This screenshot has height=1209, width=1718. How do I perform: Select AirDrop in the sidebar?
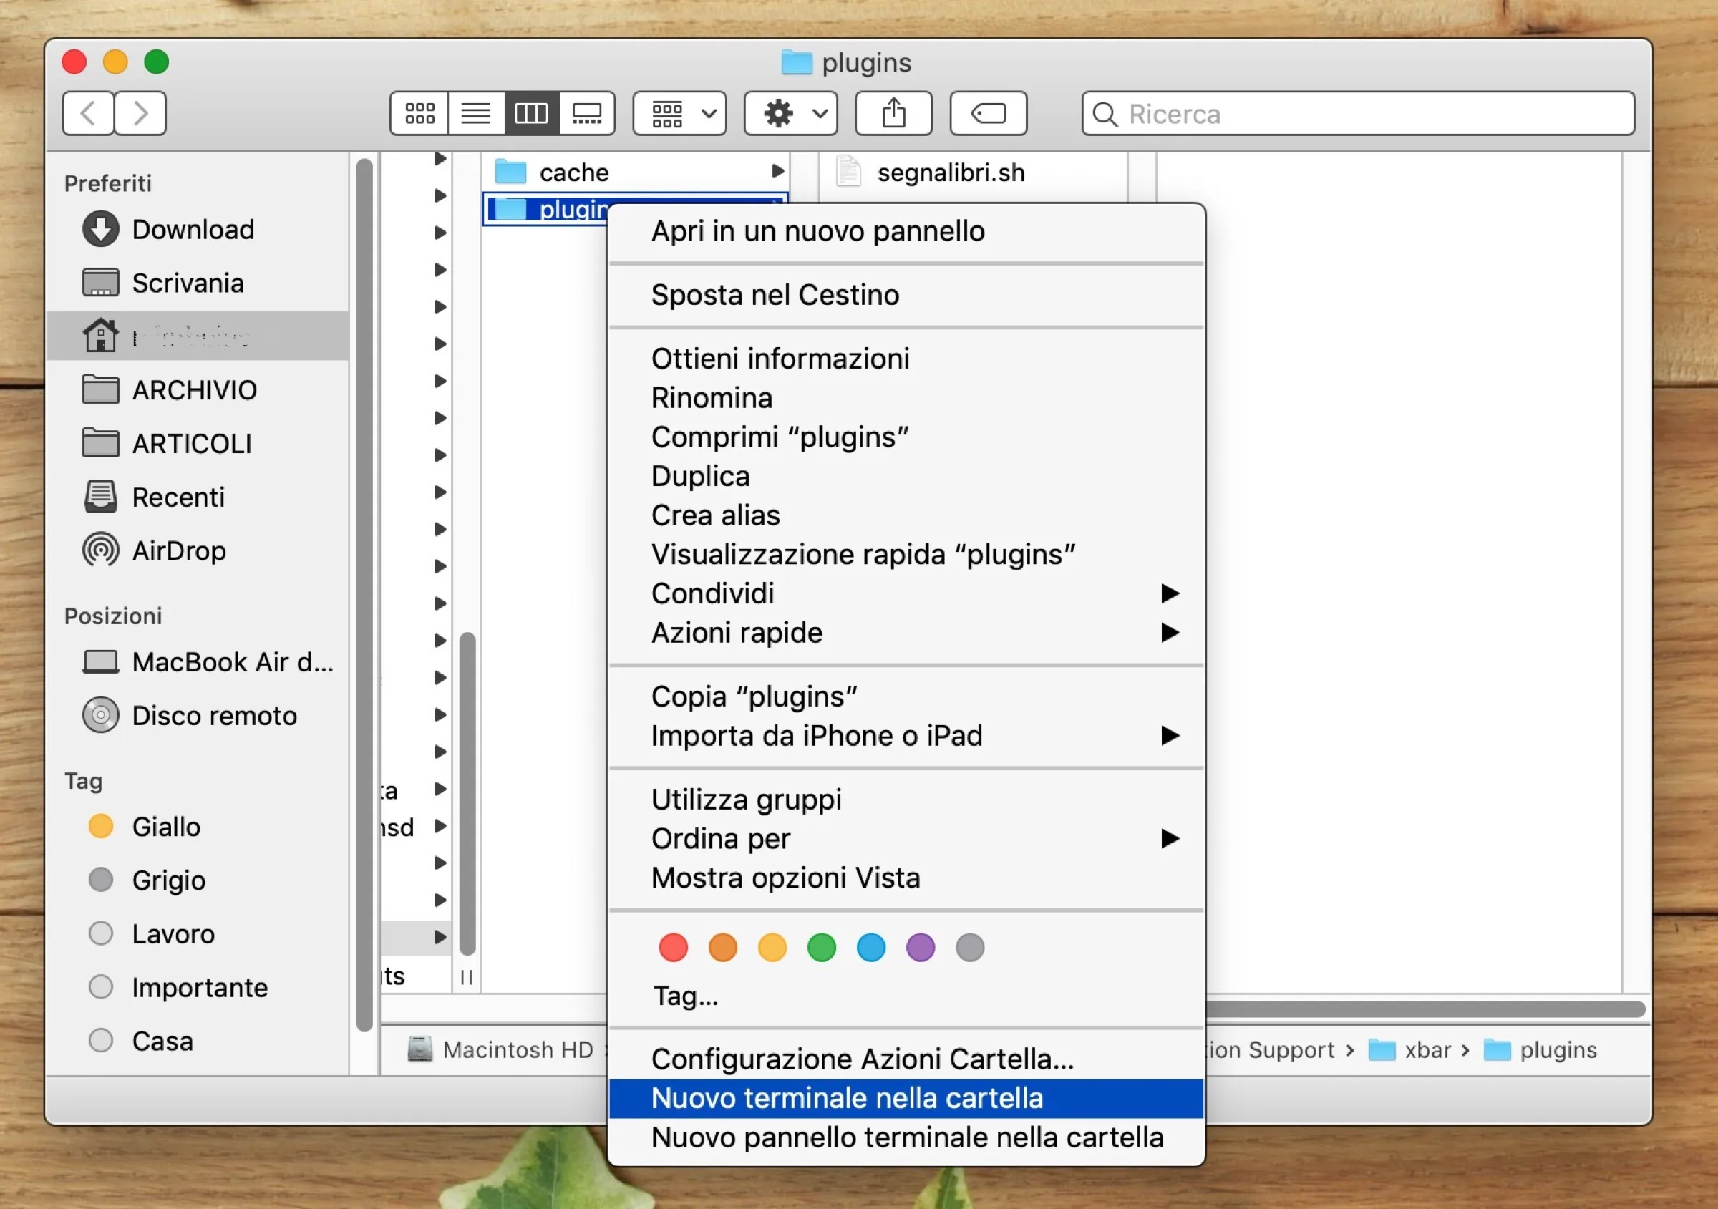[x=178, y=550]
